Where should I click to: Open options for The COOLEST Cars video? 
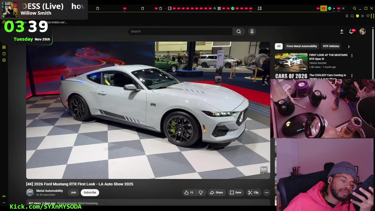pyautogui.click(x=352, y=76)
